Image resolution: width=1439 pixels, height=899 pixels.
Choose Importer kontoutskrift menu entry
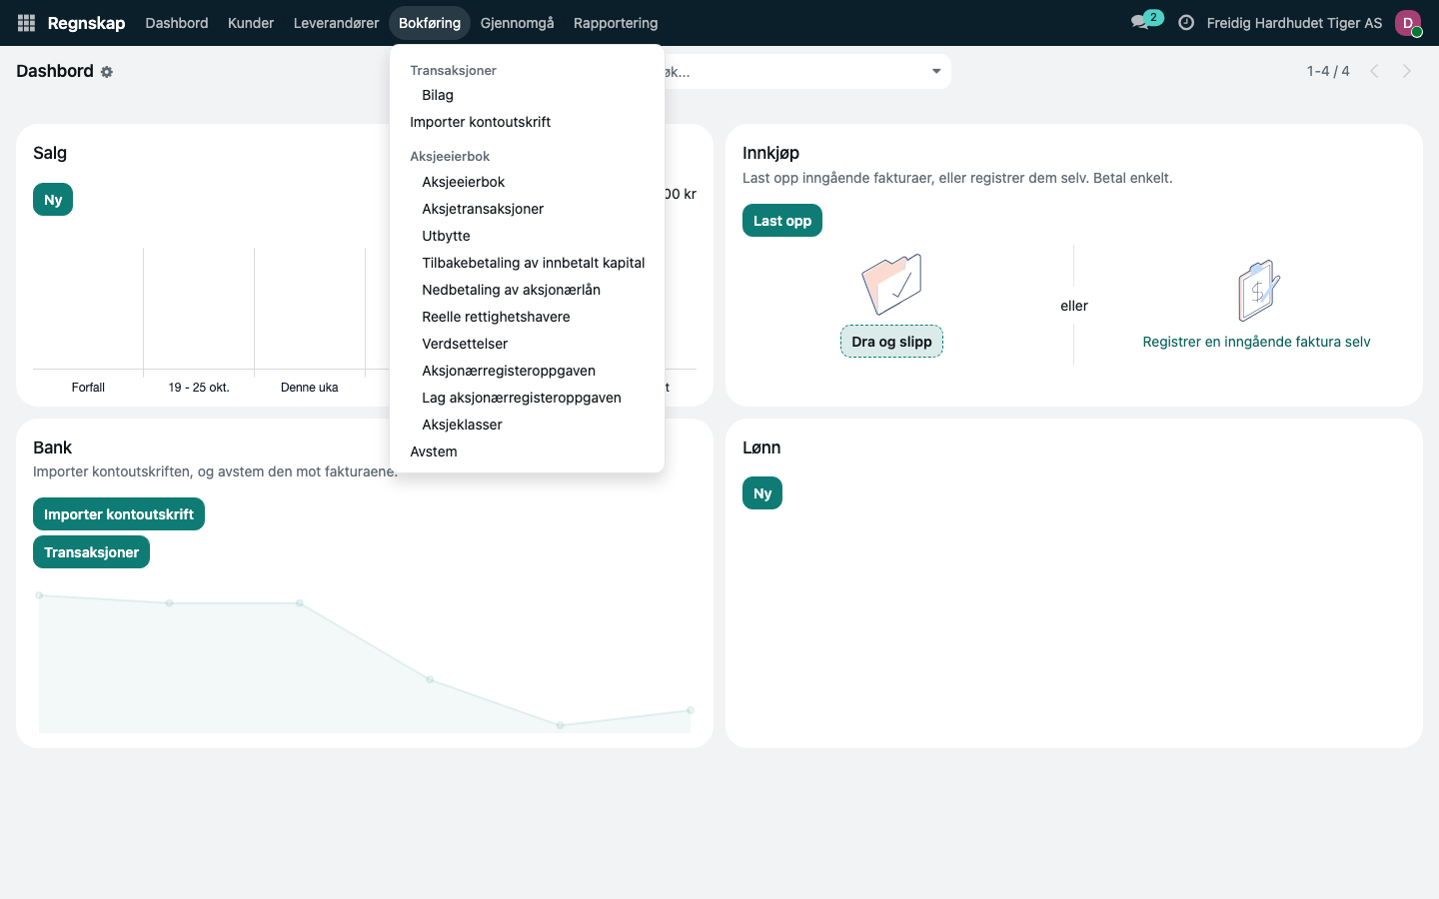click(528, 122)
